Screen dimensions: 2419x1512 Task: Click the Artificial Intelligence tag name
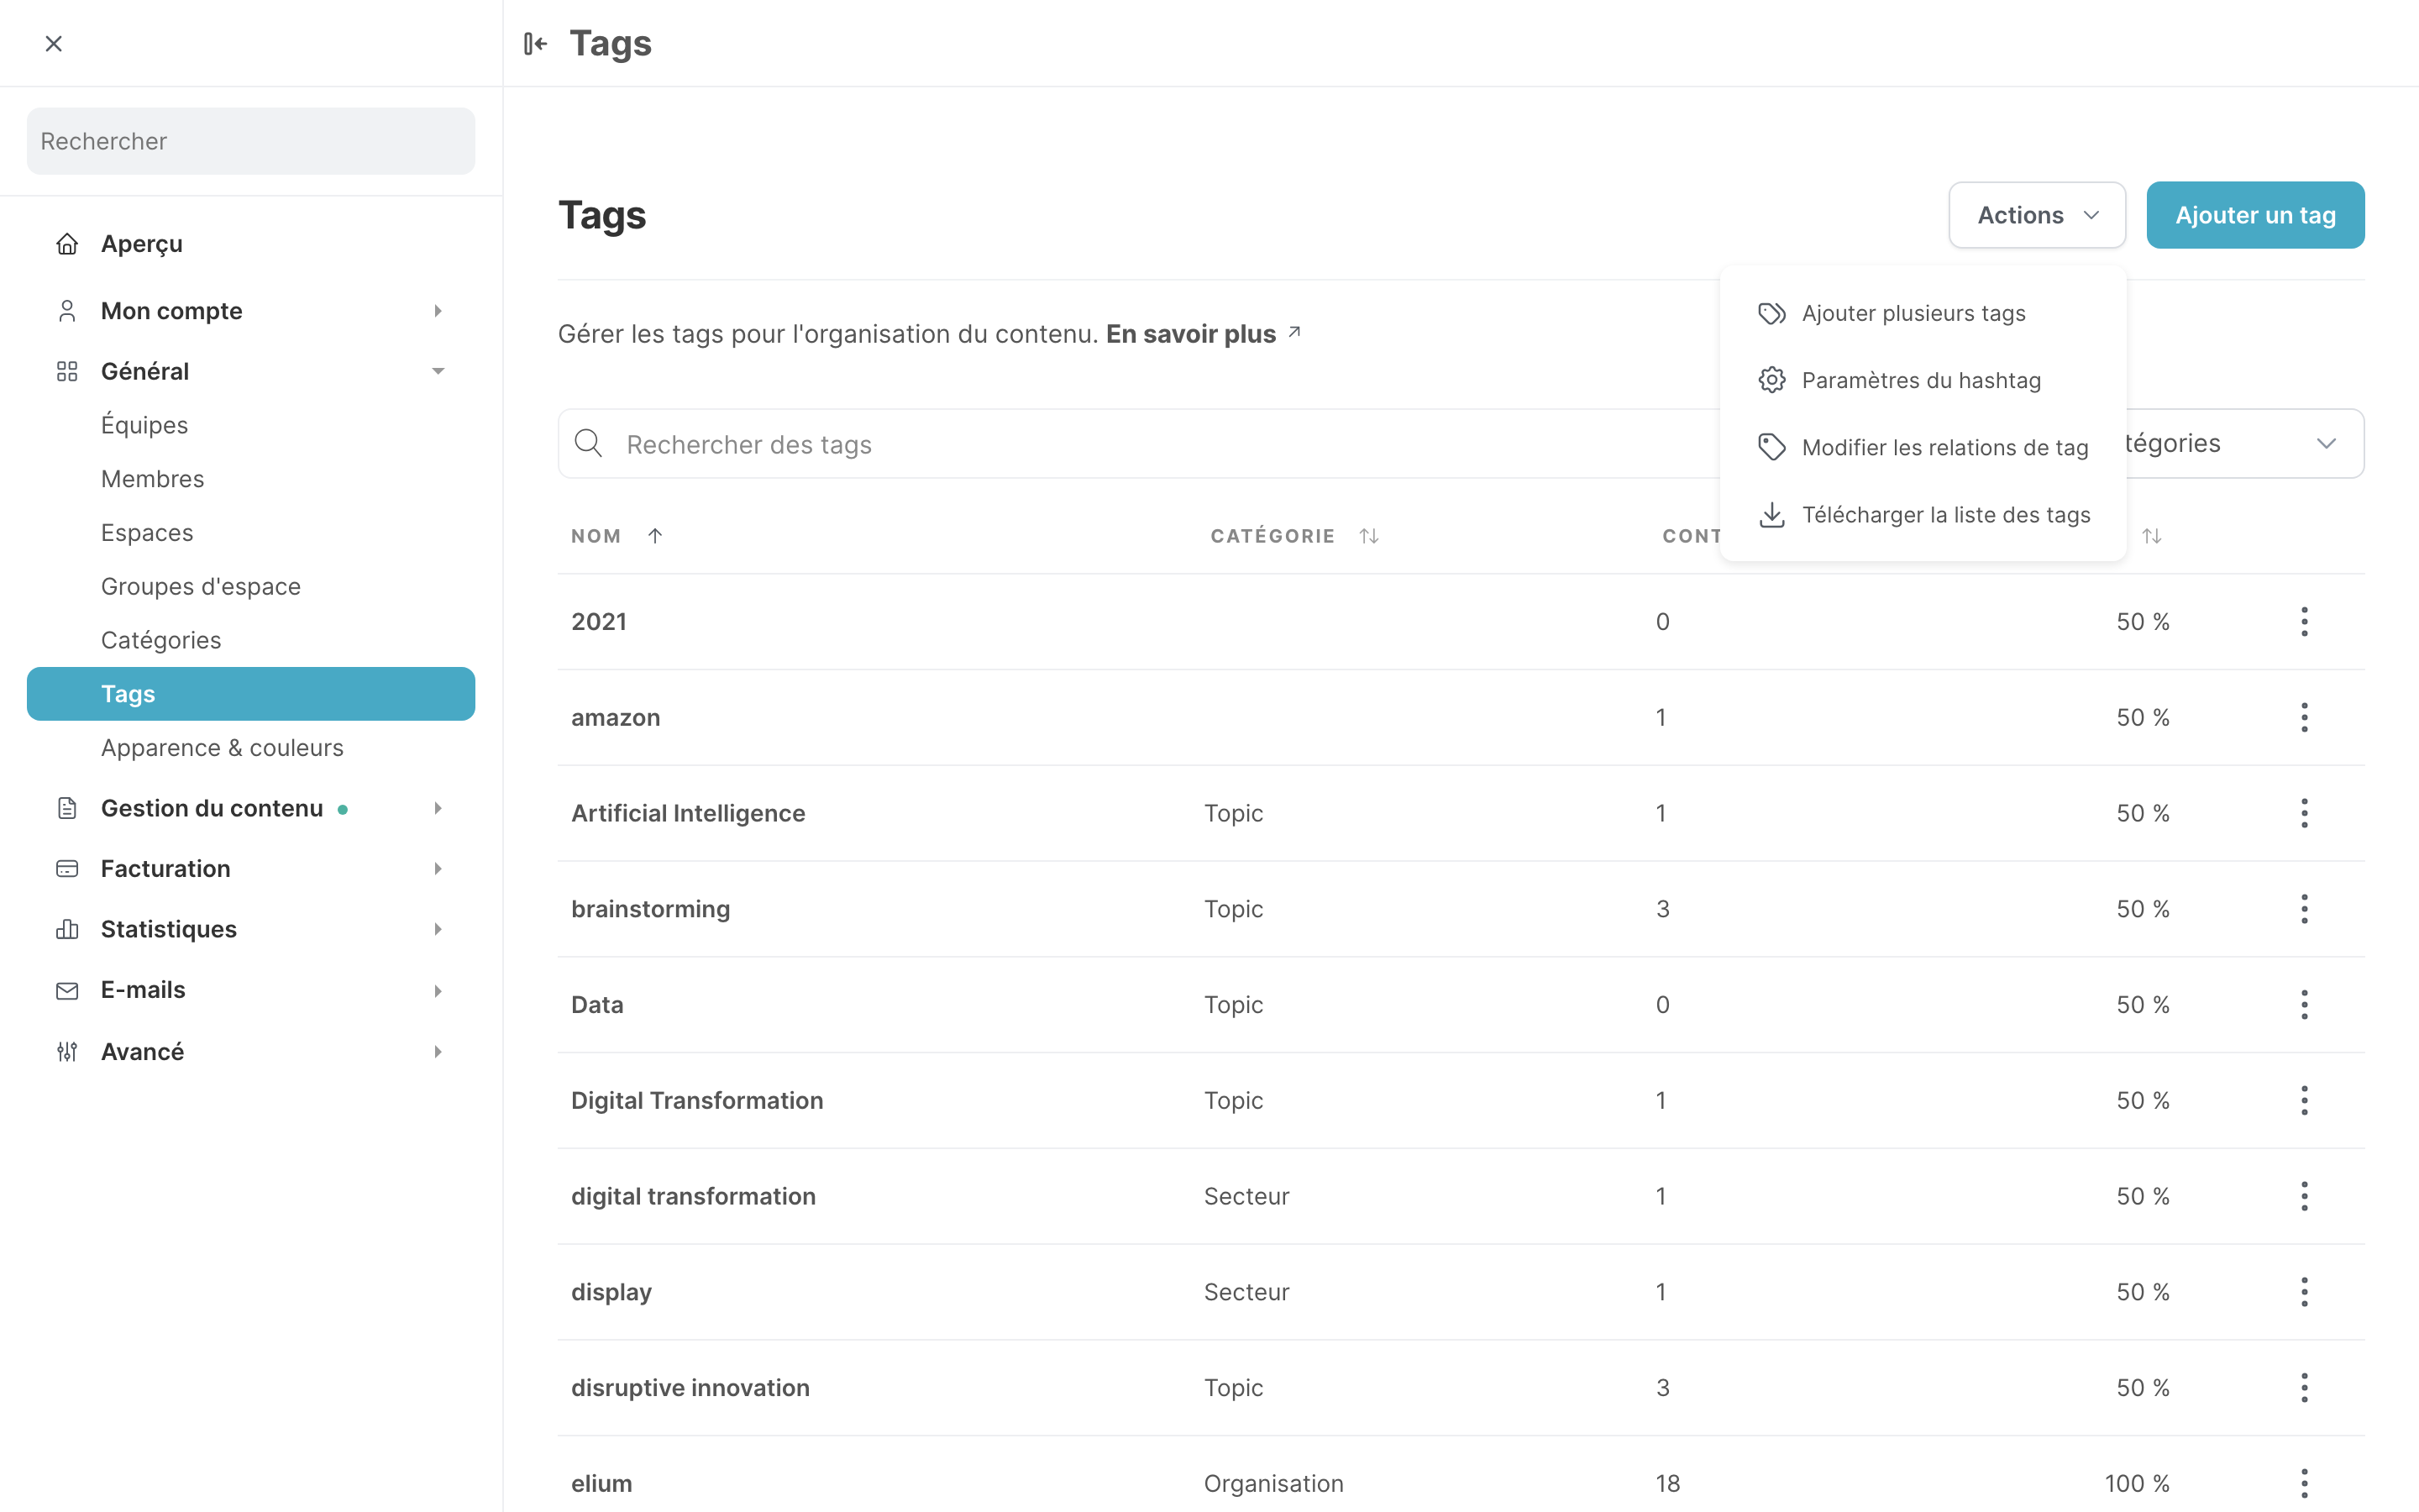(688, 813)
